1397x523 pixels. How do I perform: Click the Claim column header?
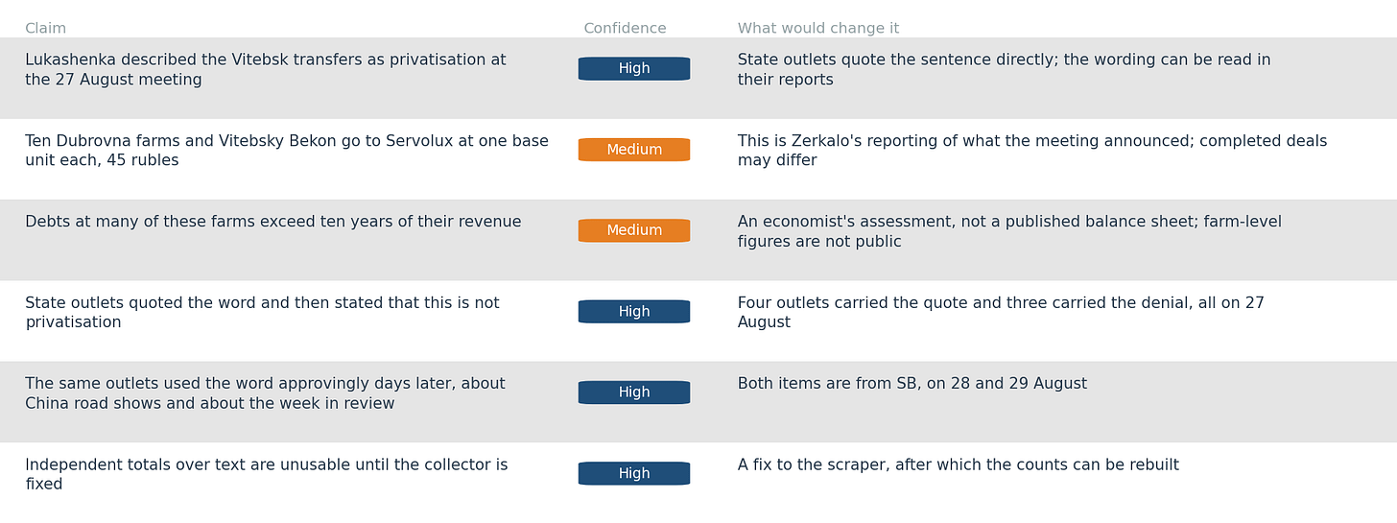45,29
